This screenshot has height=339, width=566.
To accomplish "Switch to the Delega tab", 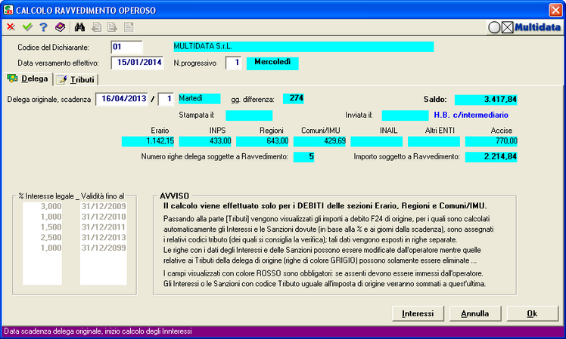I will (x=28, y=79).
